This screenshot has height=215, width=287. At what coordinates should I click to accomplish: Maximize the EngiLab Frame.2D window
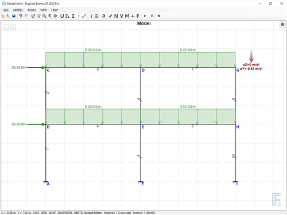[270, 3]
